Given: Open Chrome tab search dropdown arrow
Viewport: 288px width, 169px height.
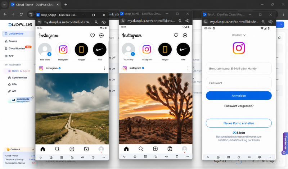Looking at the screenshot, I should 4,5.
